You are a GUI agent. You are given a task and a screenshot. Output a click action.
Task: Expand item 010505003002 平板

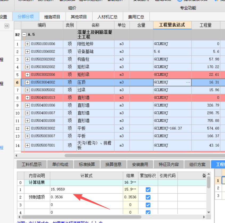click(27, 128)
